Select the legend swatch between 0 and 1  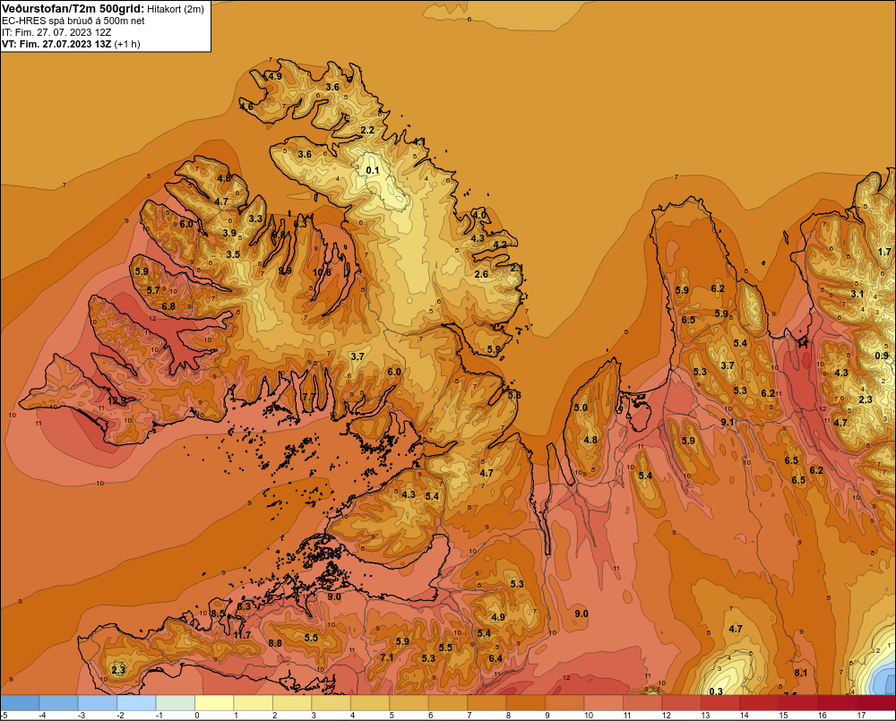(215, 703)
